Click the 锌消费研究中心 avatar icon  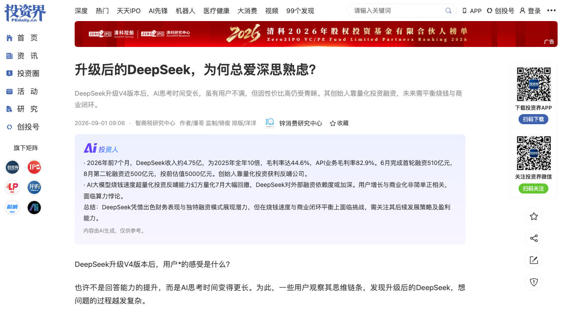tap(270, 123)
